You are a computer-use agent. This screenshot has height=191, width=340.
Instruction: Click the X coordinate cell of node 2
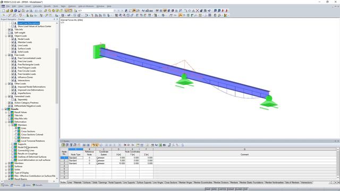(x=118, y=161)
